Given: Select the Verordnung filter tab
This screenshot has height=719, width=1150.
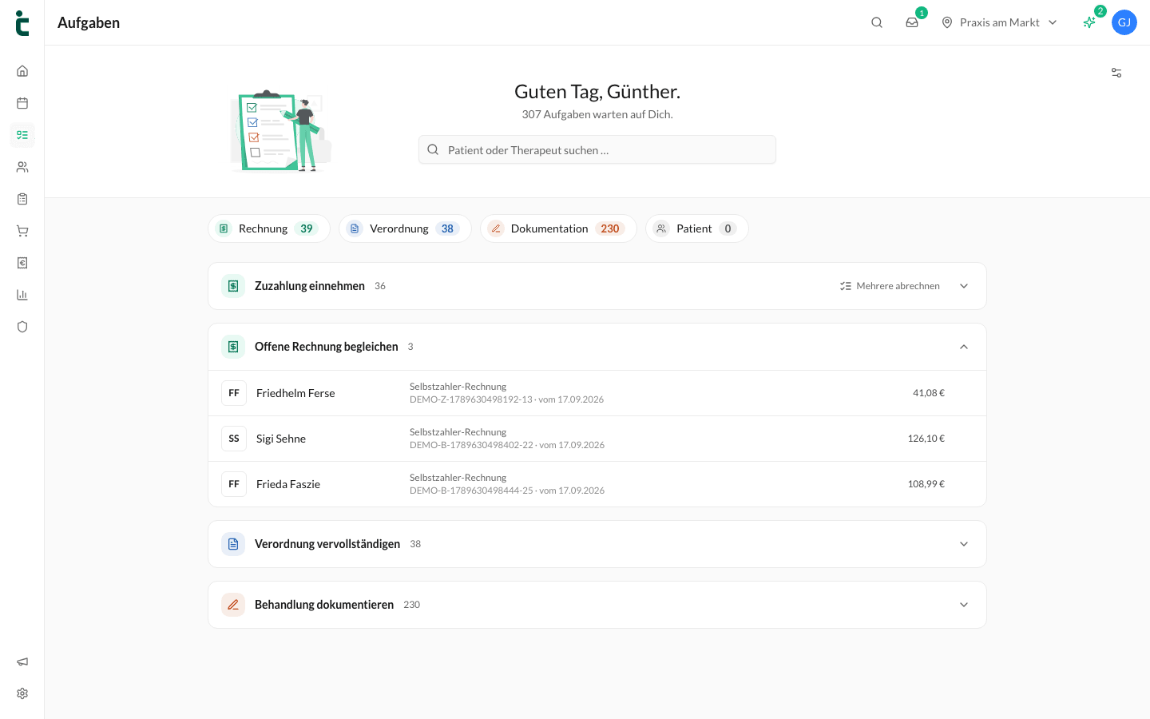Looking at the screenshot, I should pyautogui.click(x=405, y=228).
